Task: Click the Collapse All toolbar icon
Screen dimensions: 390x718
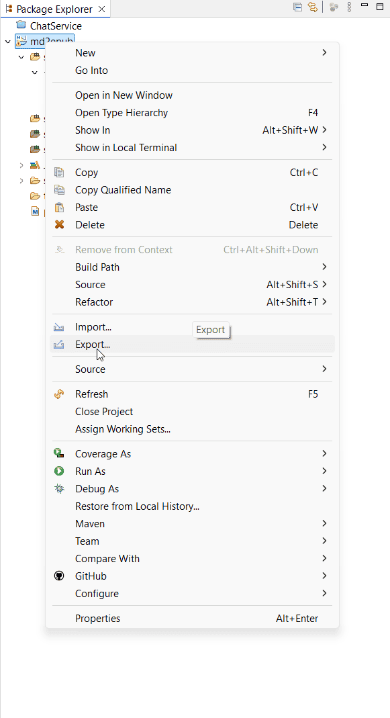Action: (x=297, y=7)
